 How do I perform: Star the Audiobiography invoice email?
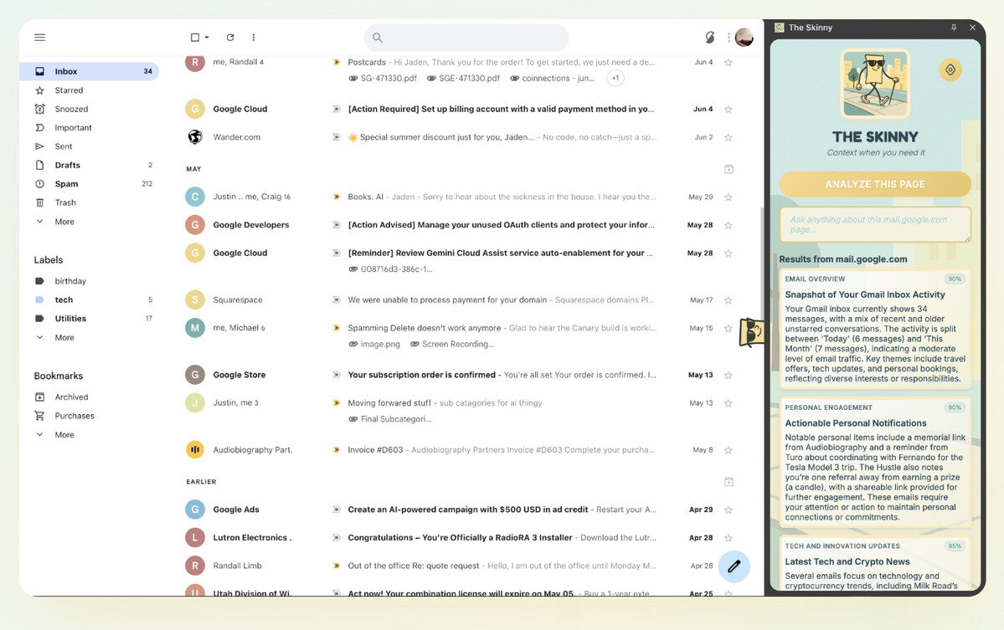(728, 449)
